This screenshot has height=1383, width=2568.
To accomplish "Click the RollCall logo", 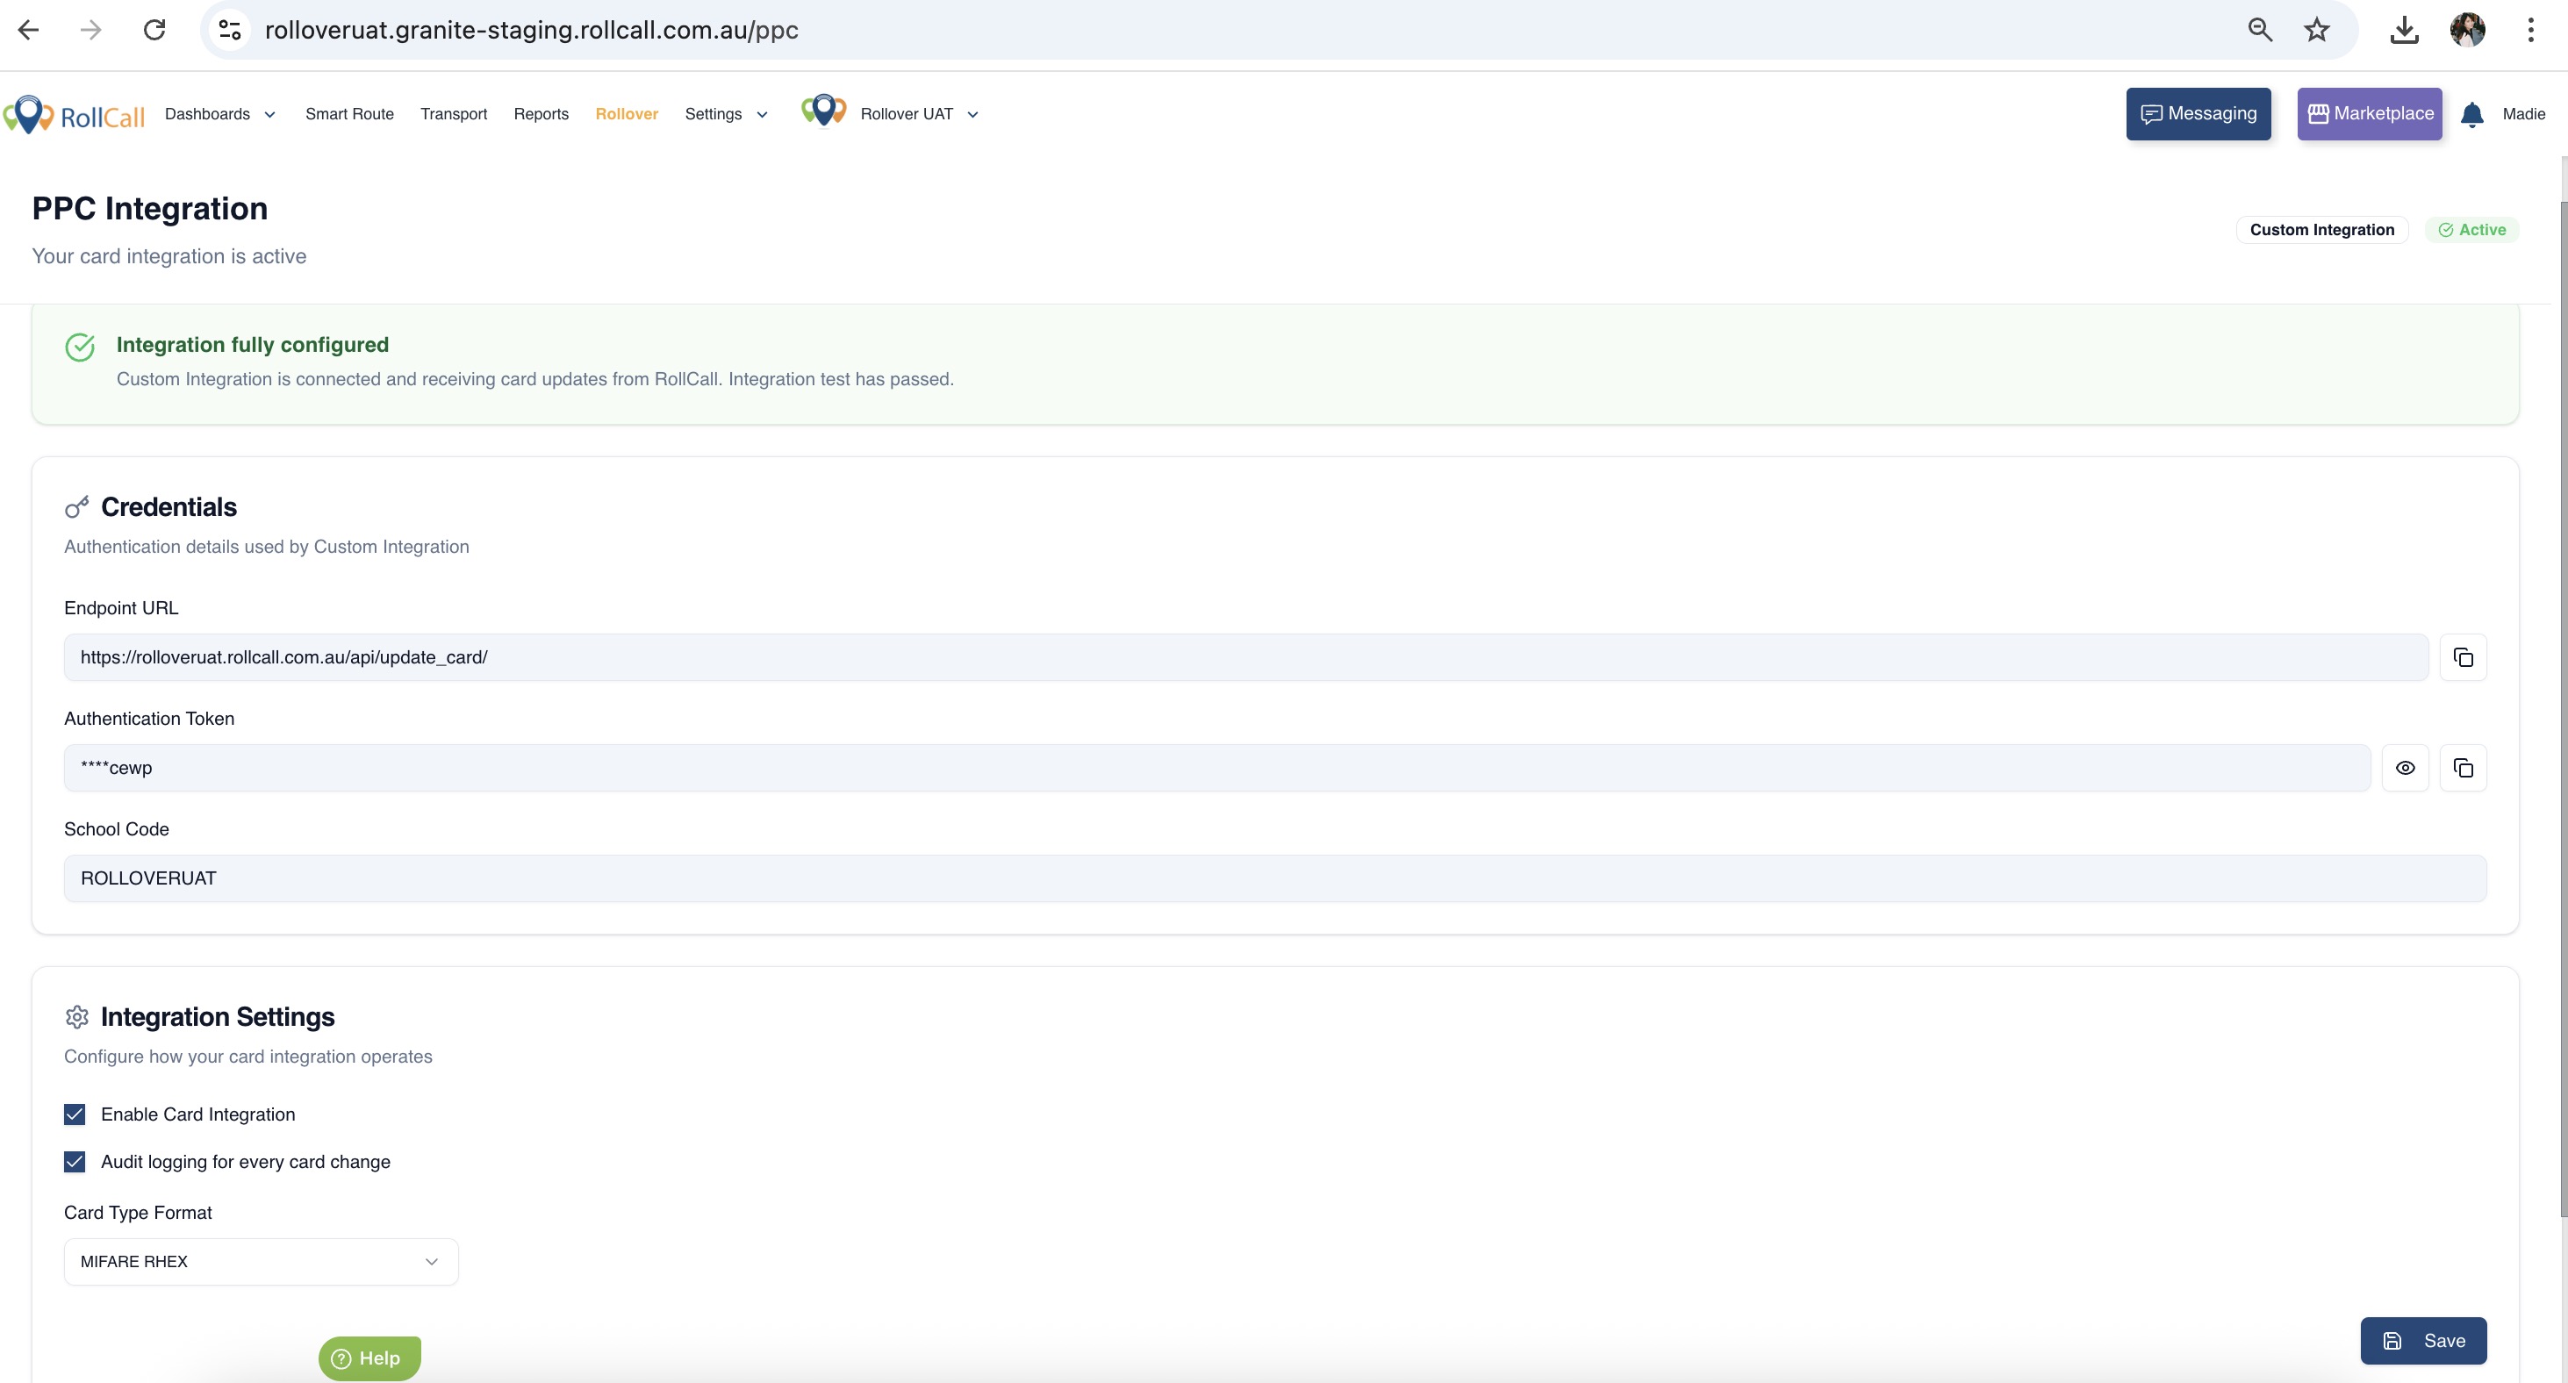I will pos(75,115).
